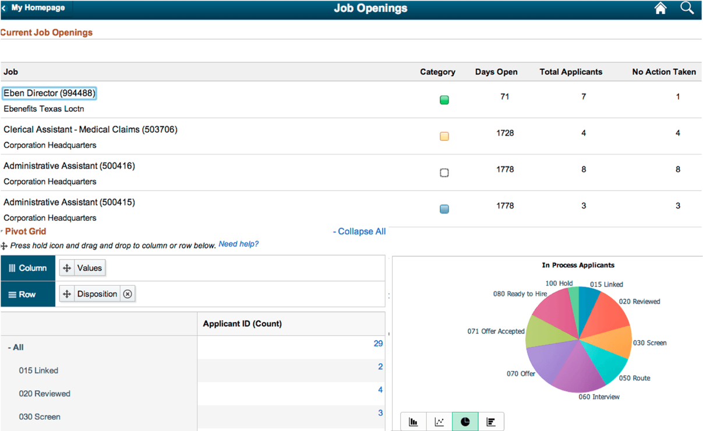Switch chart to bar chart view

pyautogui.click(x=414, y=421)
